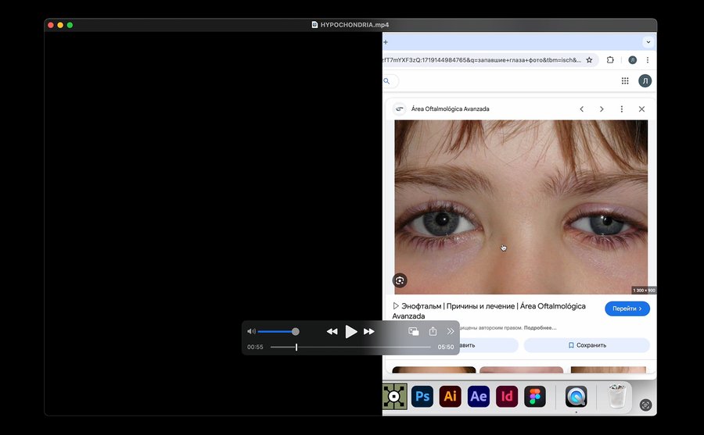Viewport: 704px width, 435px height.
Task: Click the blue Перейти button
Action: (x=627, y=308)
